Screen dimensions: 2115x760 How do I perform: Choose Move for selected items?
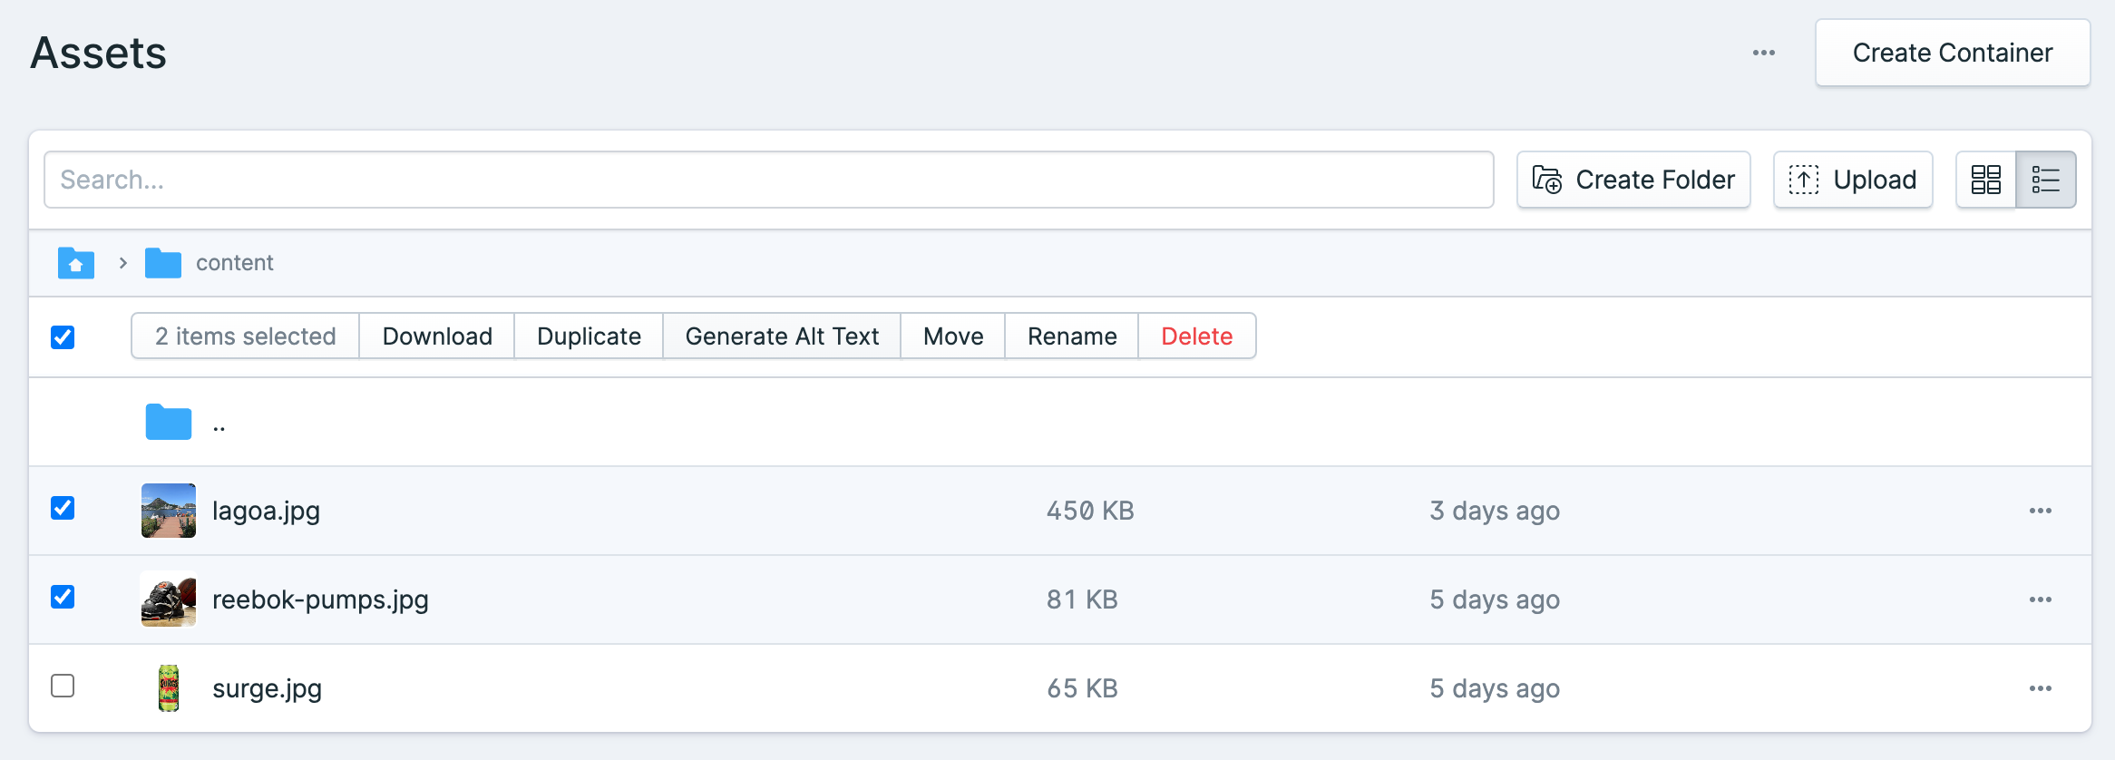953,336
